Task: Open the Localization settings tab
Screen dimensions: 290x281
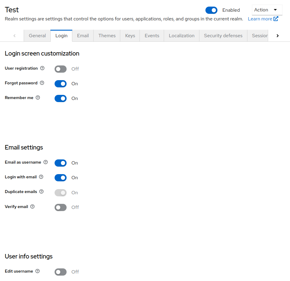Action: (x=181, y=35)
